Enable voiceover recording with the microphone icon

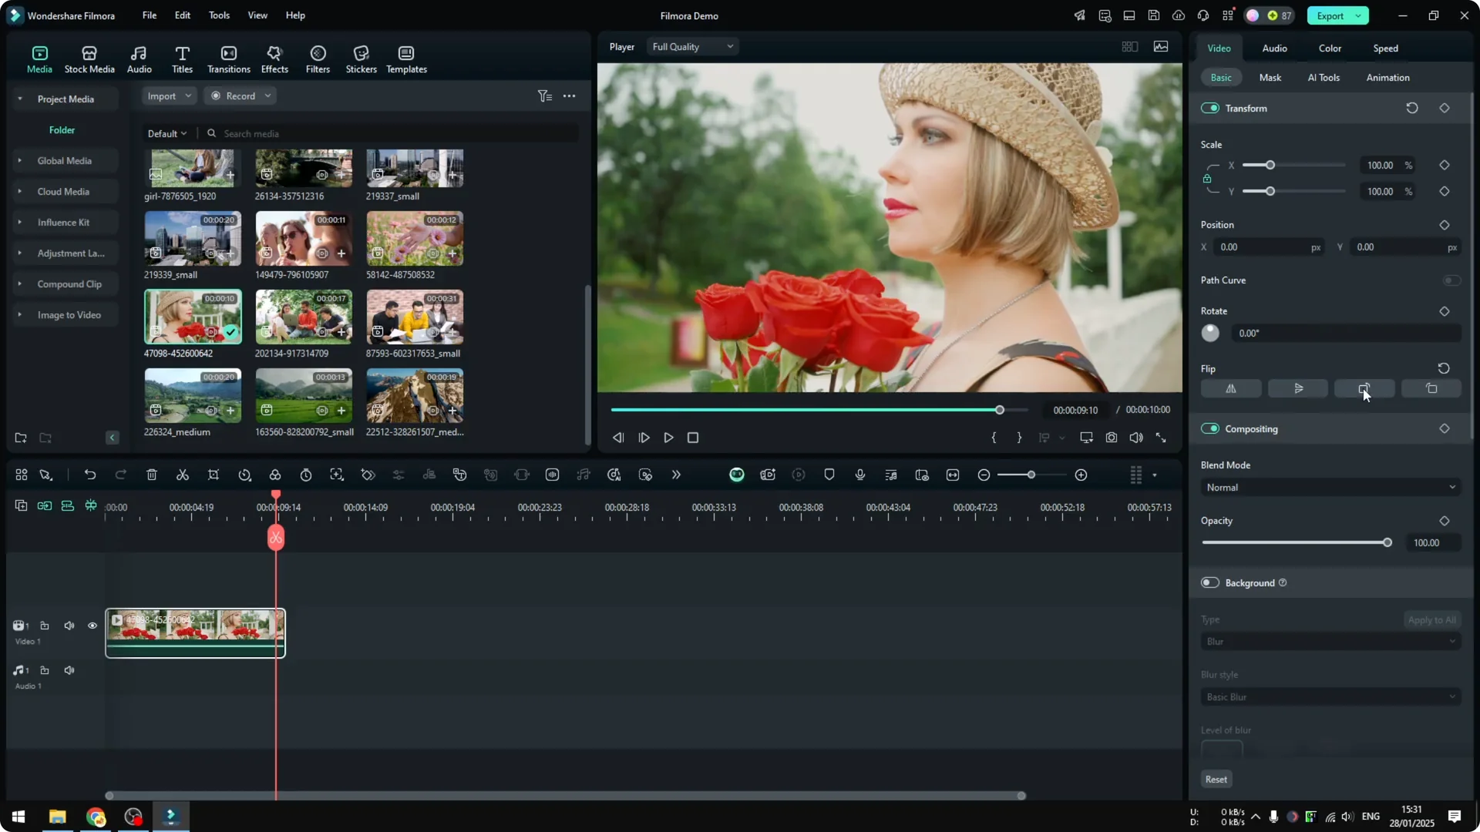[x=859, y=475]
